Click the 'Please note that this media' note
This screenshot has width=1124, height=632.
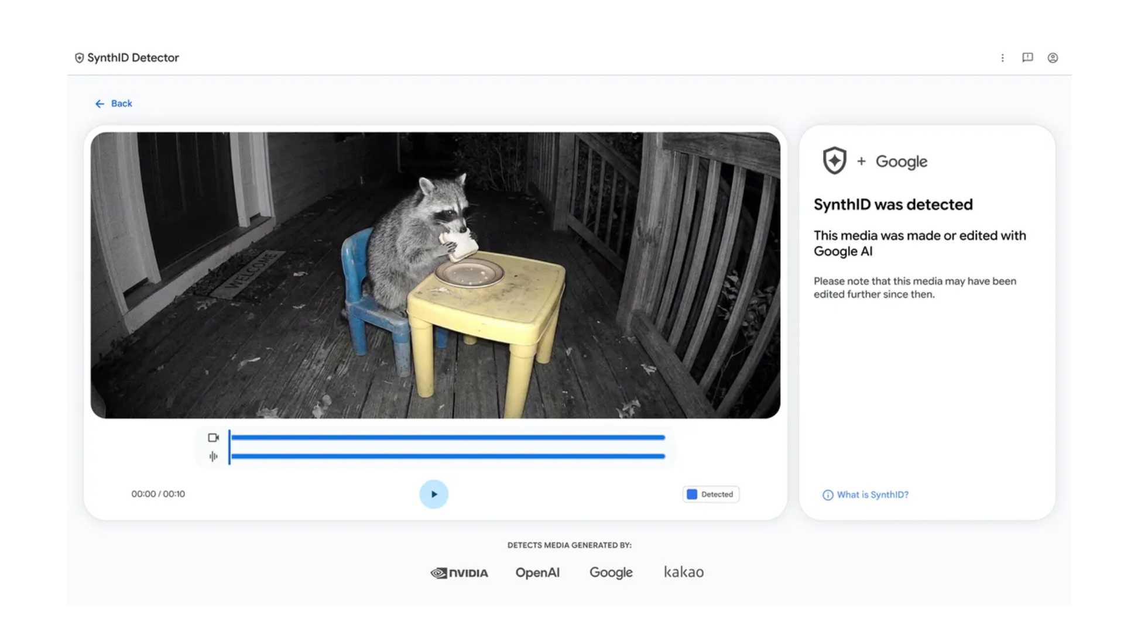[915, 287]
